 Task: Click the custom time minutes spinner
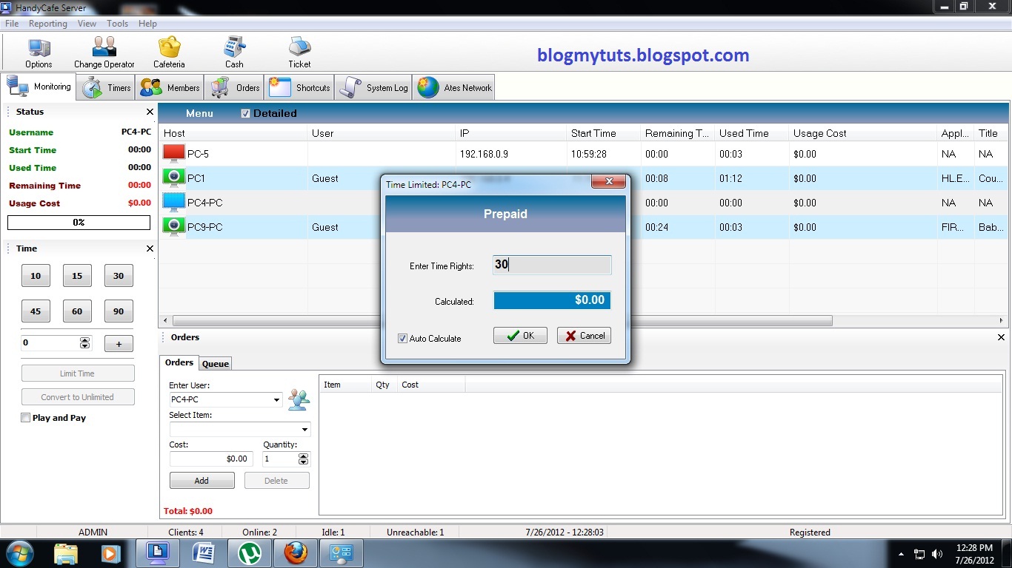(x=84, y=343)
